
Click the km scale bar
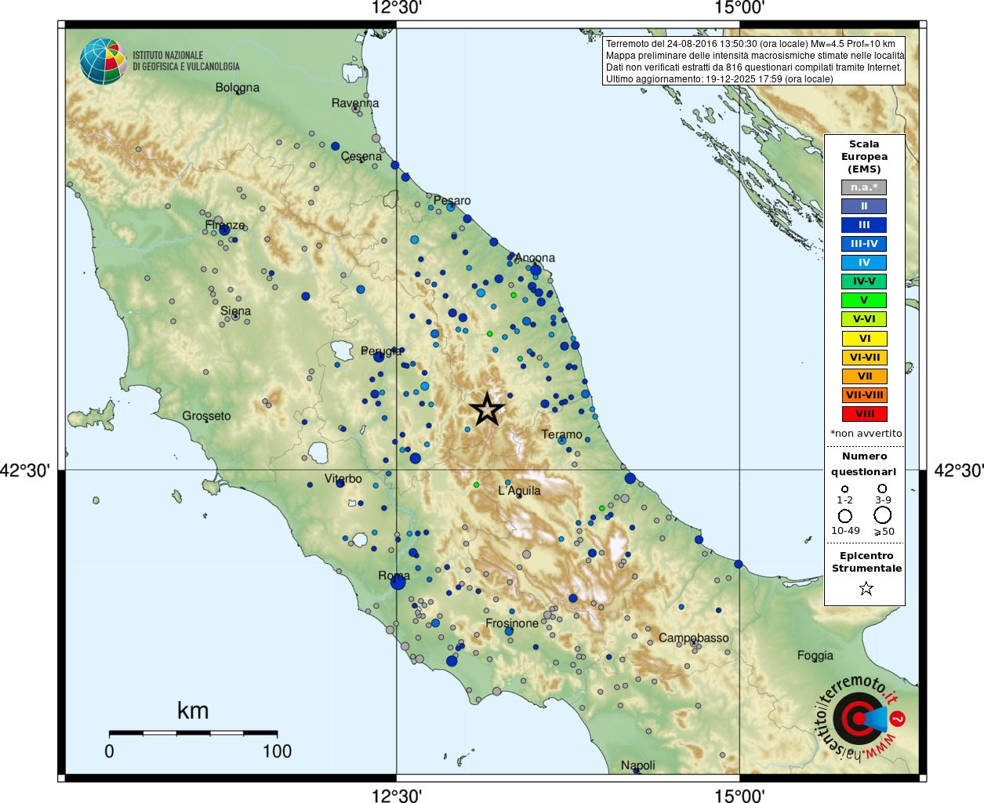point(193,733)
